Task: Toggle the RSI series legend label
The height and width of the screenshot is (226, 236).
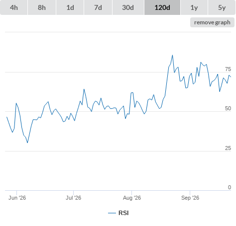Action: point(123,213)
